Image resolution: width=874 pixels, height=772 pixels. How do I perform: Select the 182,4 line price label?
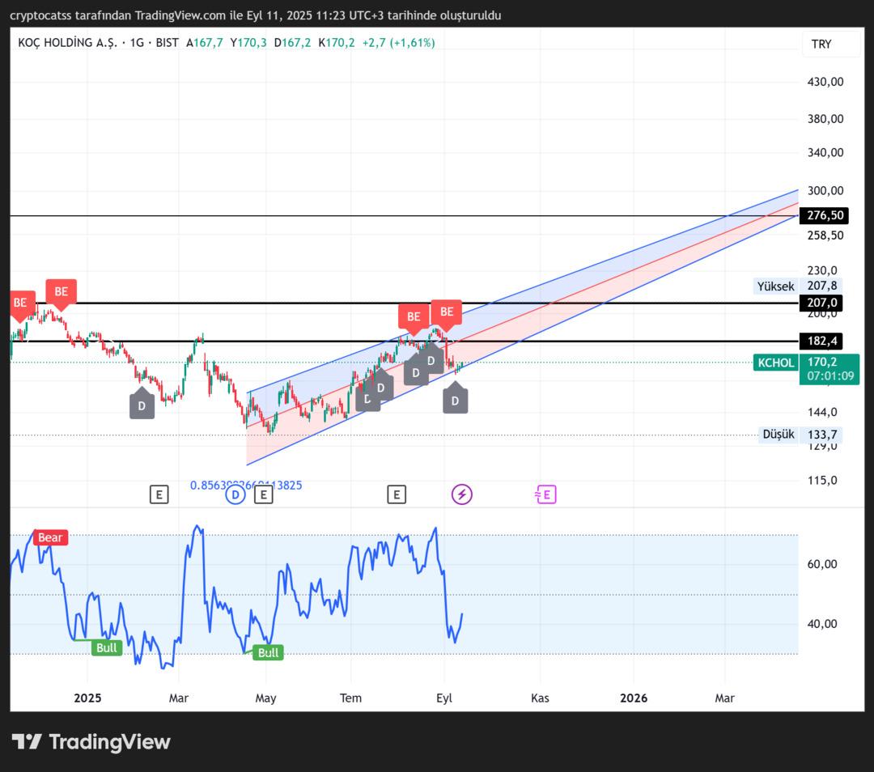pyautogui.click(x=821, y=341)
